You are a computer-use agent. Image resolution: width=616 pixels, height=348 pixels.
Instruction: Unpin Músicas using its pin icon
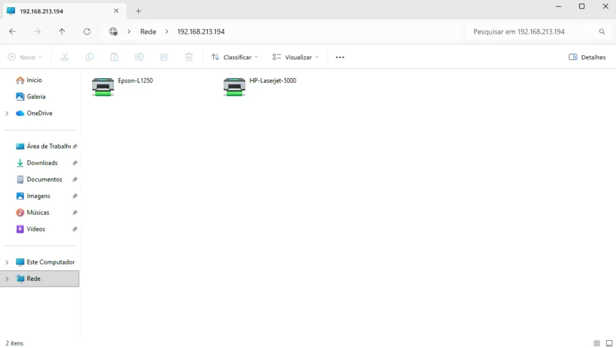click(x=75, y=212)
